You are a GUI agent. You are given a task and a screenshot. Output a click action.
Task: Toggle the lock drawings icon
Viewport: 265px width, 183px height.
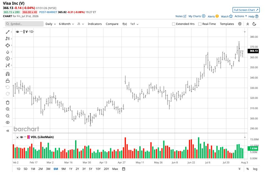pos(7,81)
